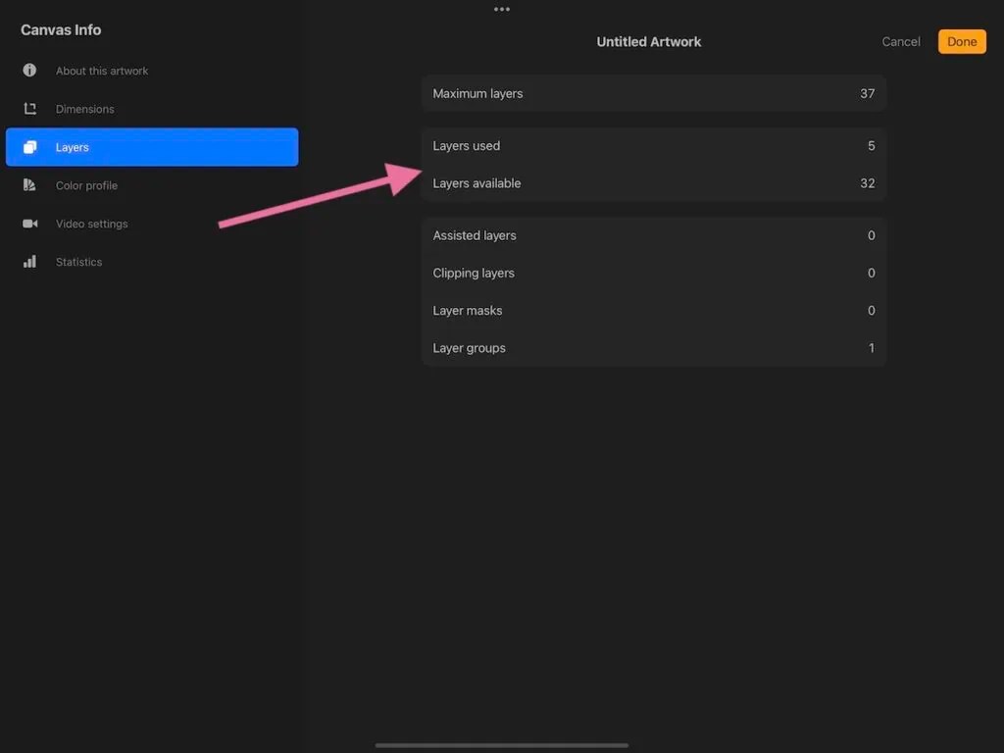Tap the ellipsis menu at top center
The image size is (1004, 753).
click(502, 9)
